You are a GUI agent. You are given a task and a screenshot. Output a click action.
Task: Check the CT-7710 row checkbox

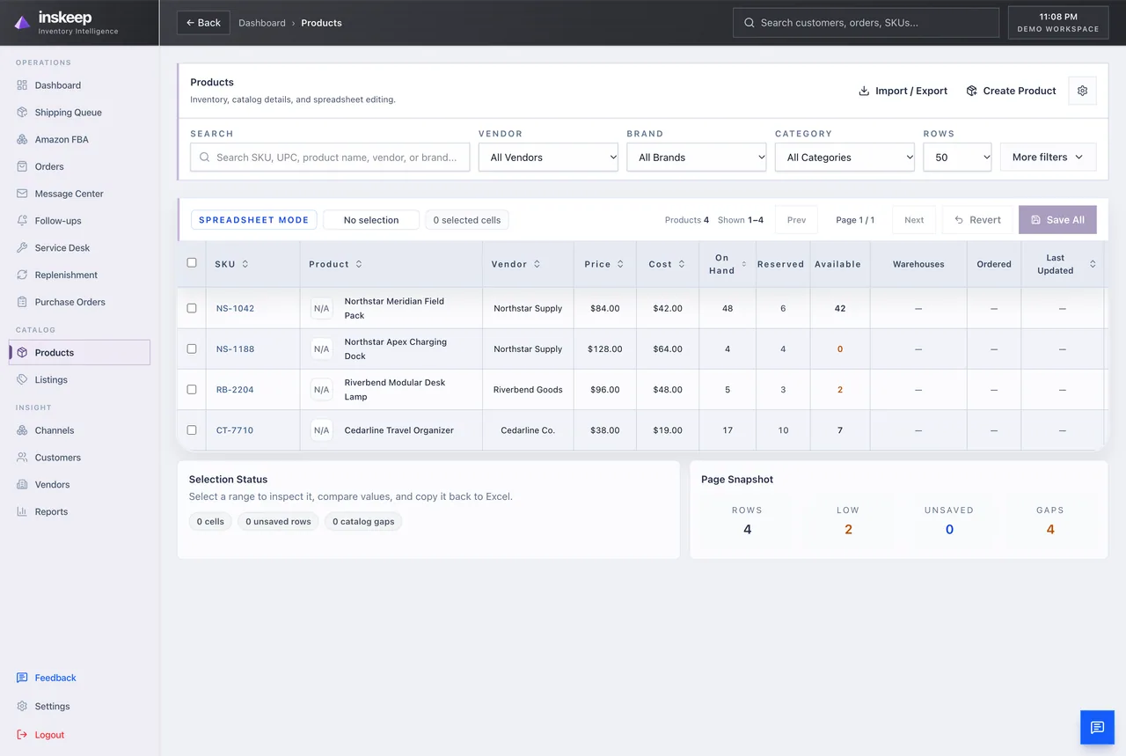coord(192,429)
